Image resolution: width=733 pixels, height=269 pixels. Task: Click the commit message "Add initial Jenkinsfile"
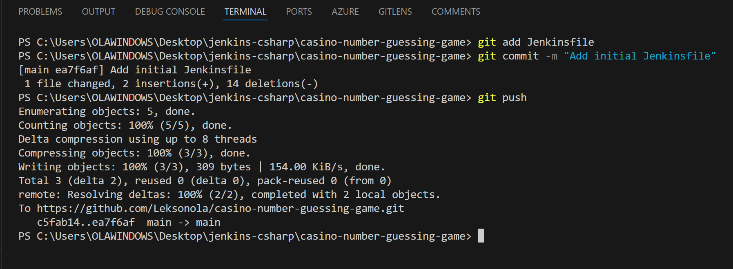pyautogui.click(x=640, y=56)
